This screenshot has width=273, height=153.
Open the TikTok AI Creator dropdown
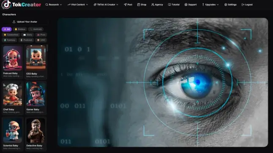[x=106, y=5]
